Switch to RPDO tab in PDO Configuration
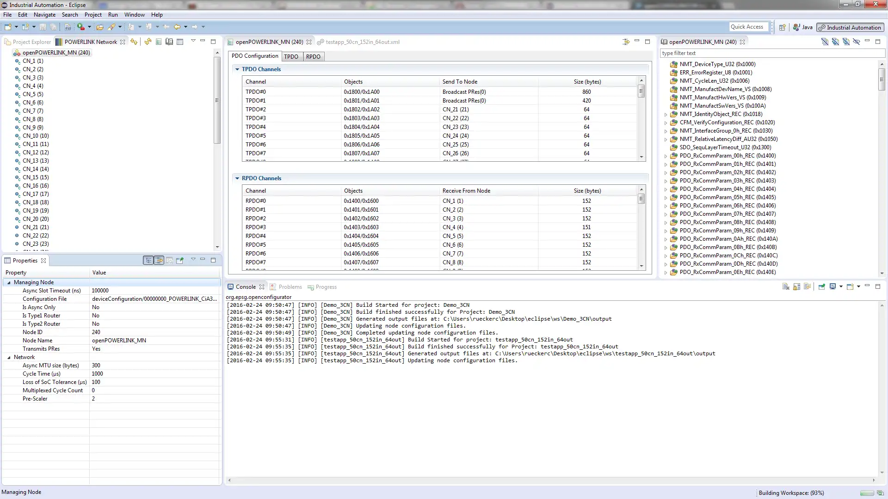Screen dimensions: 888x499 (x=314, y=56)
